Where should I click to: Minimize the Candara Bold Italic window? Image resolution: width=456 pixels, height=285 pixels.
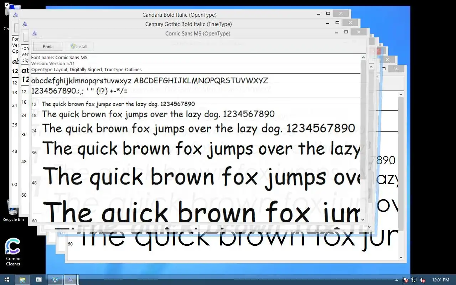(319, 14)
